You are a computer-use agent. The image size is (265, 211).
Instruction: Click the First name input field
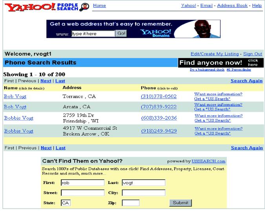82,183
